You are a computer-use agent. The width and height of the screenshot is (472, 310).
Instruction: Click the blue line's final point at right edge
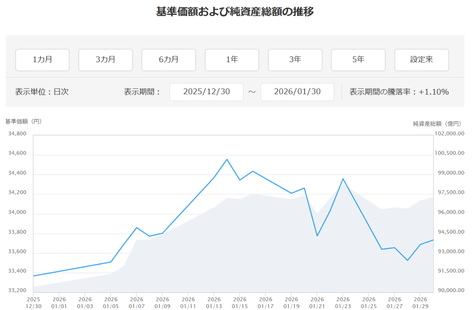pos(433,240)
